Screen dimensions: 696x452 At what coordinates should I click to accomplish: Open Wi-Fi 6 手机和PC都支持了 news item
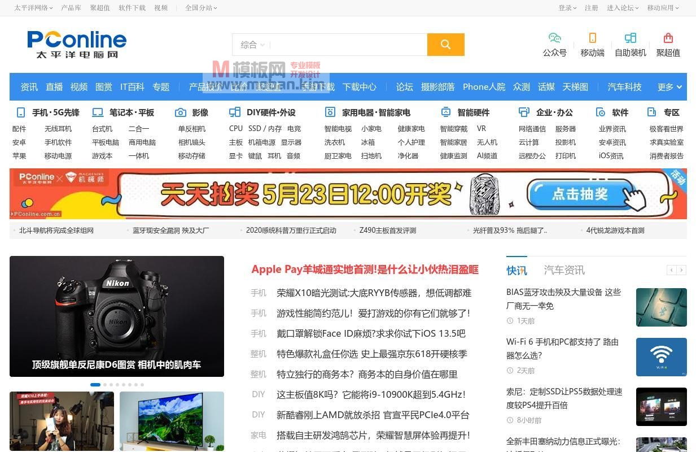tap(563, 349)
